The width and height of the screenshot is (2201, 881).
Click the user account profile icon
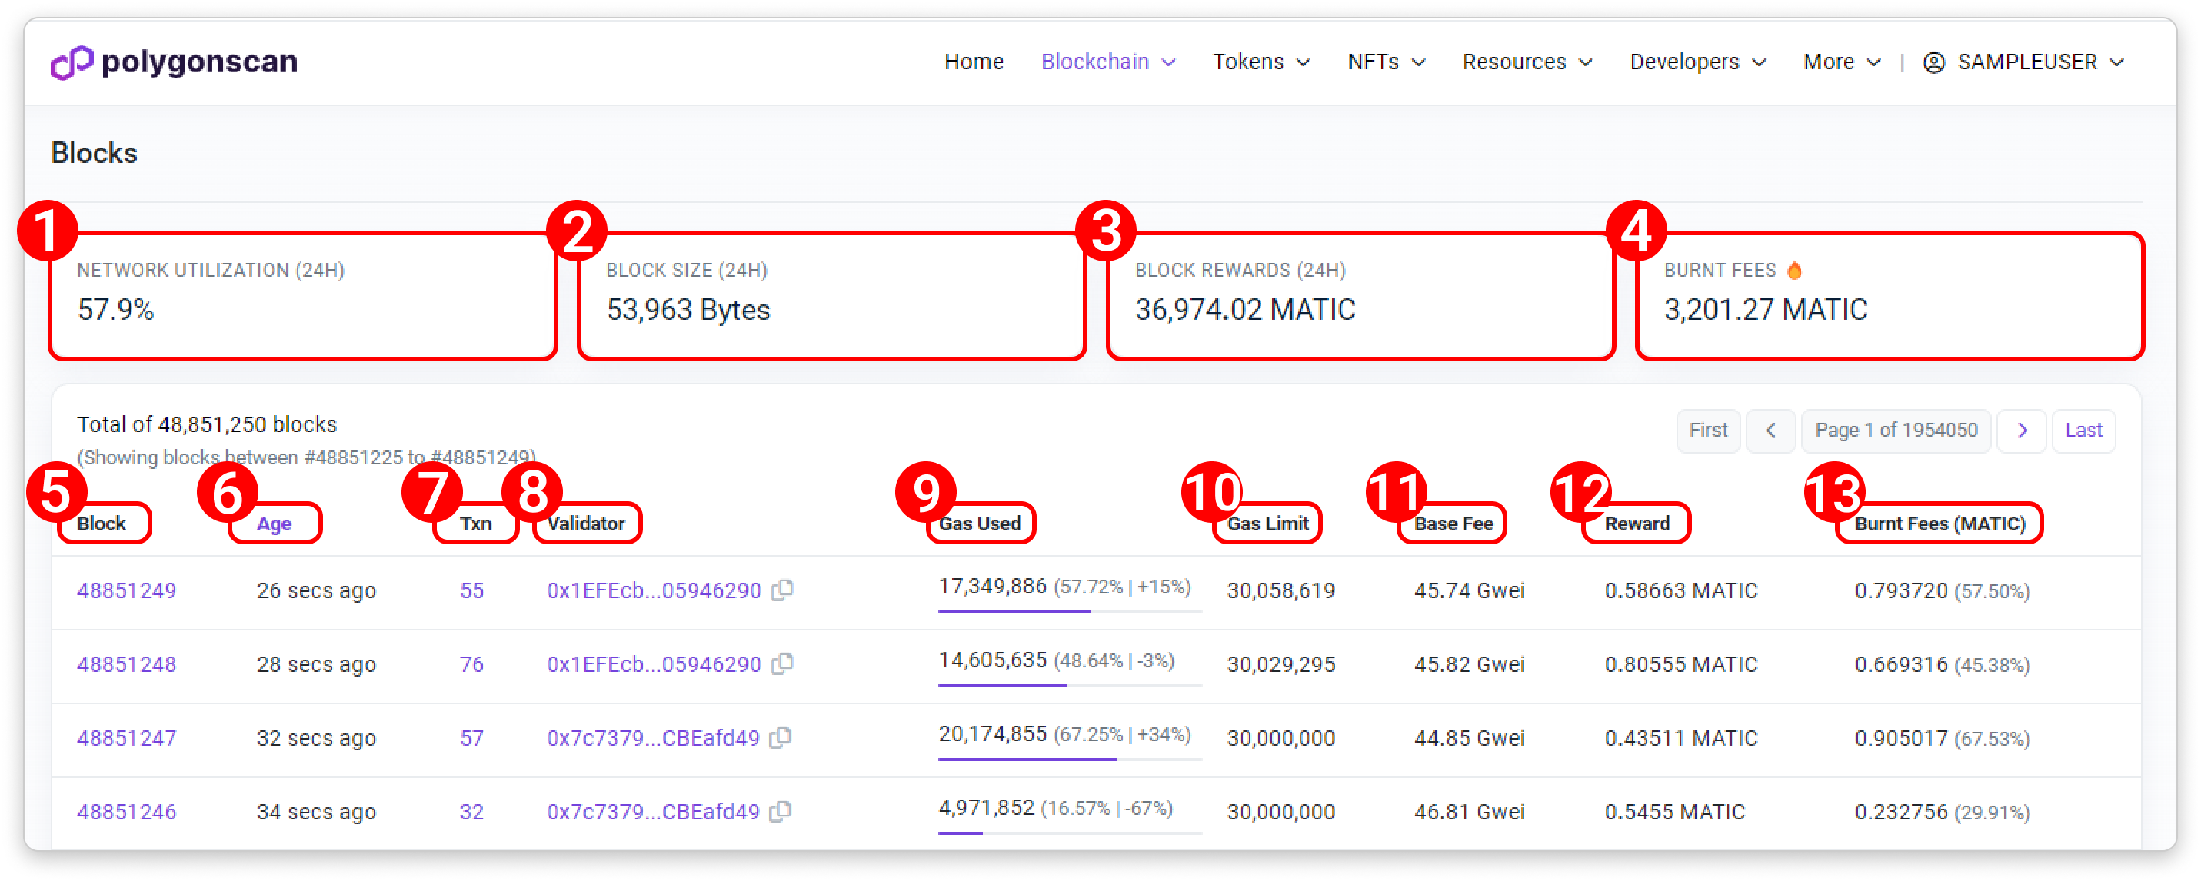[1933, 62]
